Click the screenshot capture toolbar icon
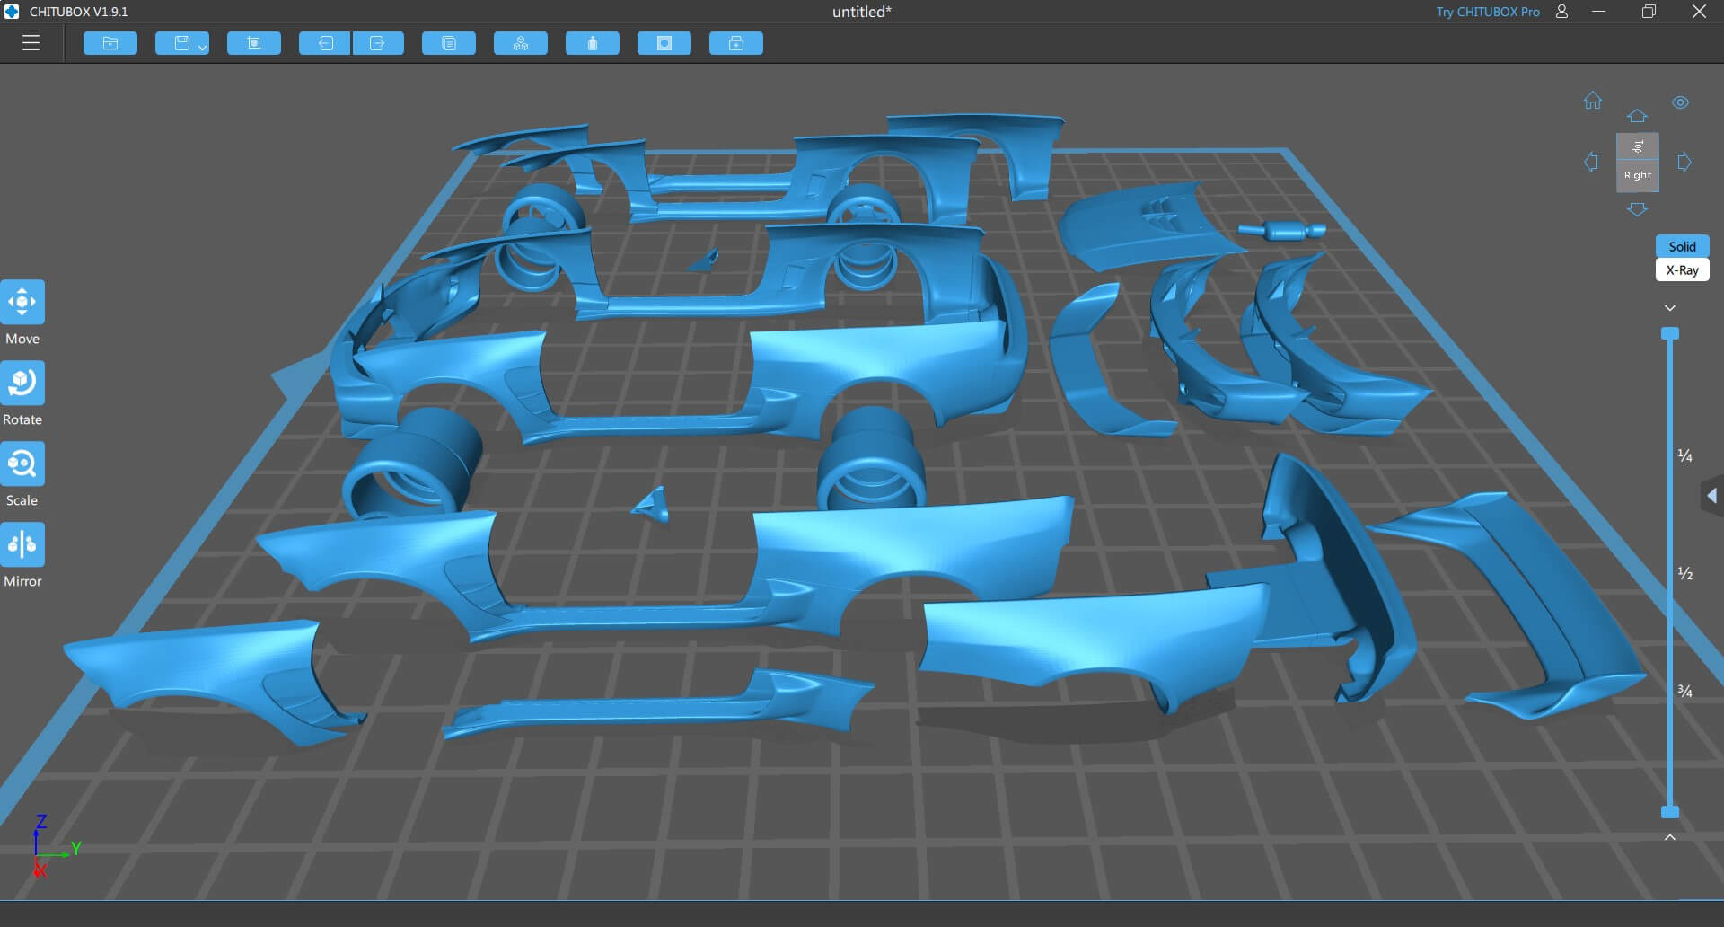1724x927 pixels. coord(254,43)
